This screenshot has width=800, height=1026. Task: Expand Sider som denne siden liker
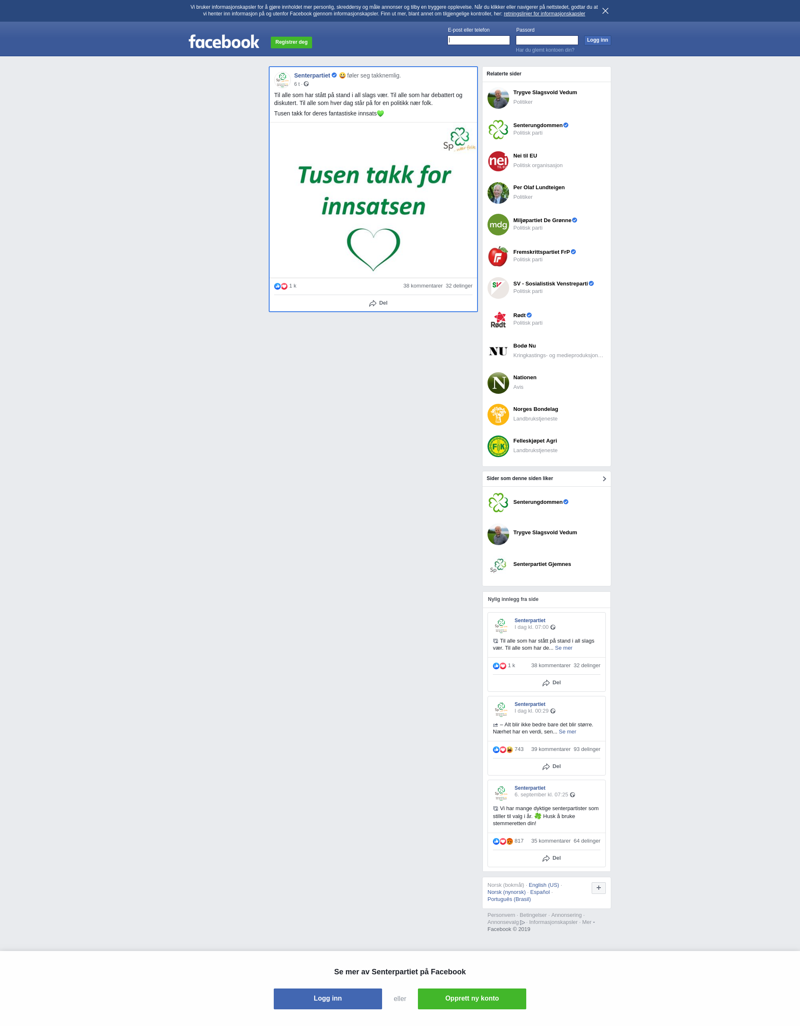(604, 479)
